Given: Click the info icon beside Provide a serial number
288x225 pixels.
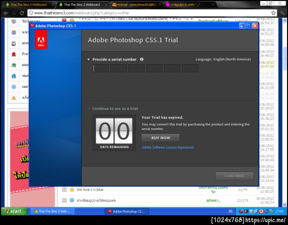Looking at the screenshot, I should coord(142,59).
